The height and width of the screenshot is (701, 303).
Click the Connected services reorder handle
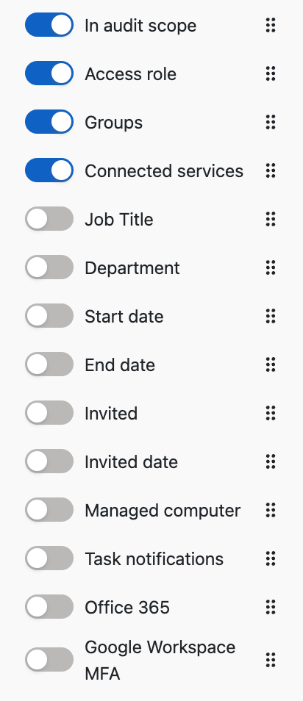tap(271, 170)
